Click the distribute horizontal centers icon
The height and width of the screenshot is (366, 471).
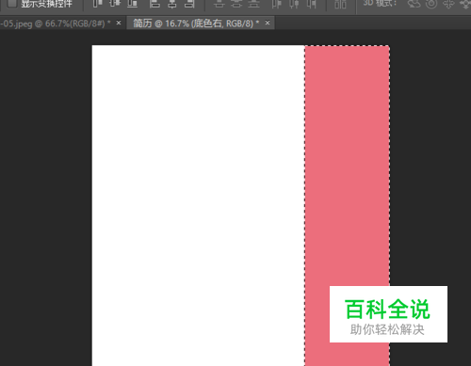tap(294, 4)
